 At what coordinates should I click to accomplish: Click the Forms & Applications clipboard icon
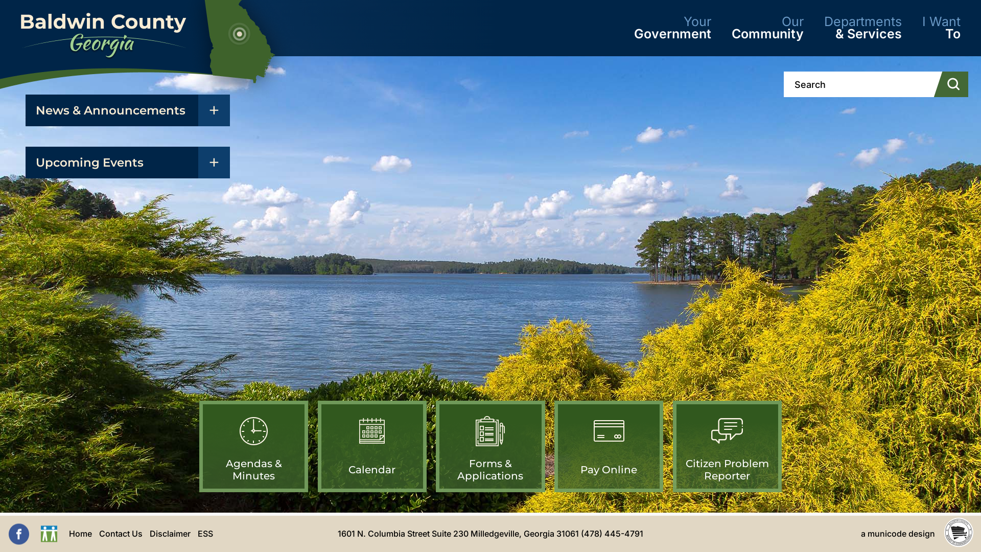click(490, 431)
